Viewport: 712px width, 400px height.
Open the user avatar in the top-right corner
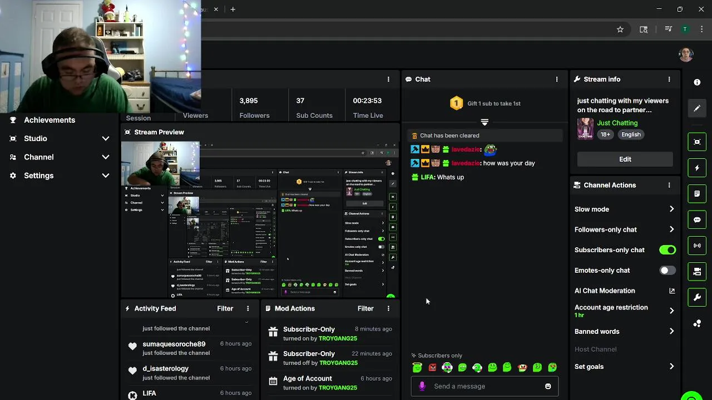(x=686, y=54)
